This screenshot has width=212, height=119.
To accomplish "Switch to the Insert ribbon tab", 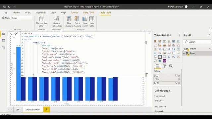I will point(27,13).
